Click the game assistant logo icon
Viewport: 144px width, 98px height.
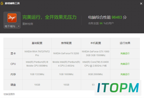2,3
